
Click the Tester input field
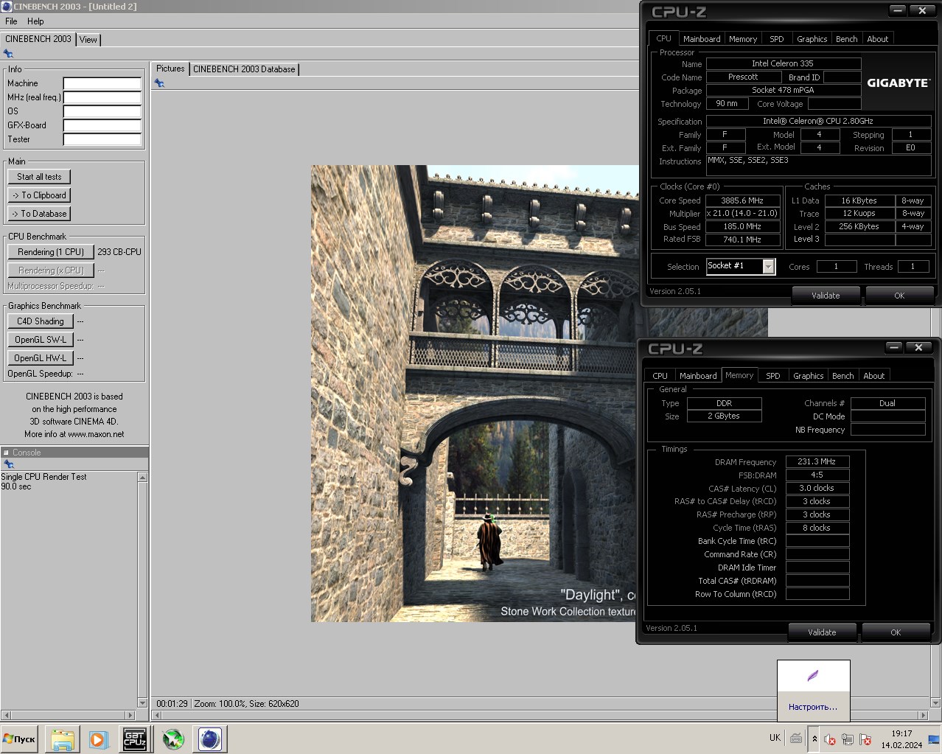pos(102,139)
